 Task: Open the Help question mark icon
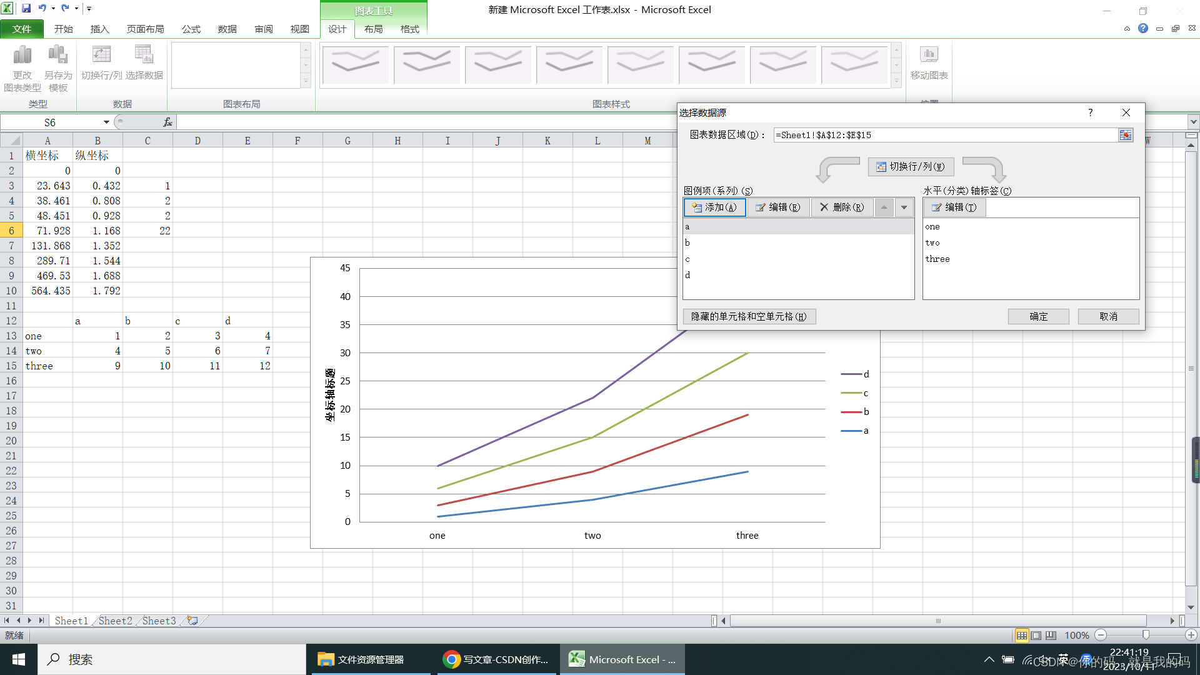click(1143, 28)
